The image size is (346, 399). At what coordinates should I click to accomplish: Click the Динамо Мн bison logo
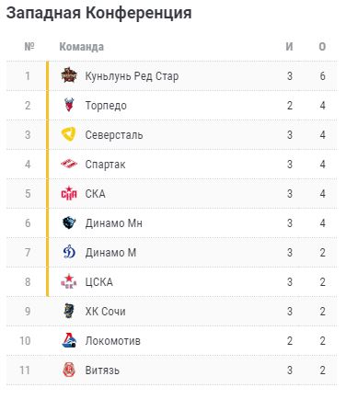pyautogui.click(x=69, y=222)
